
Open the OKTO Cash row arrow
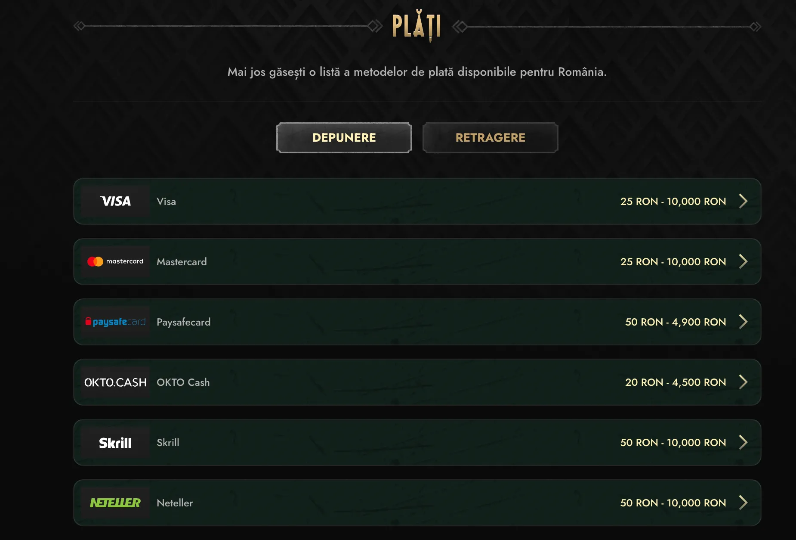point(743,382)
